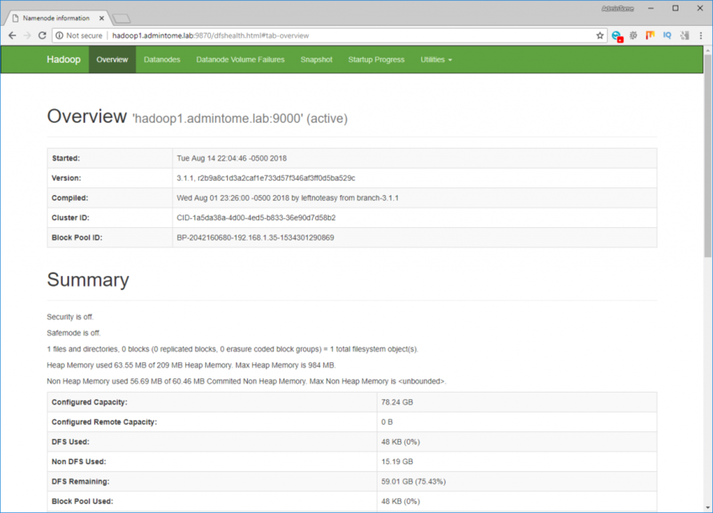
Task: Click the Not secure info icon
Action: 59,35
